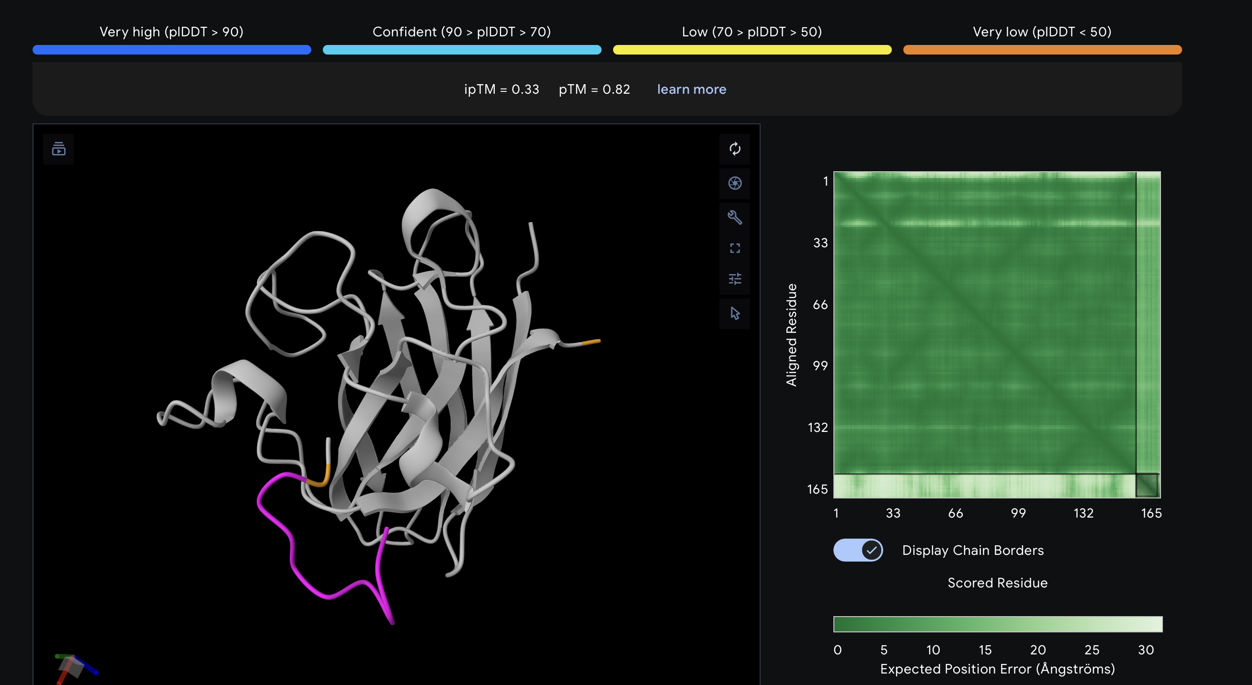
Task: Click the Expected Position Error color gradient bar
Action: point(998,624)
